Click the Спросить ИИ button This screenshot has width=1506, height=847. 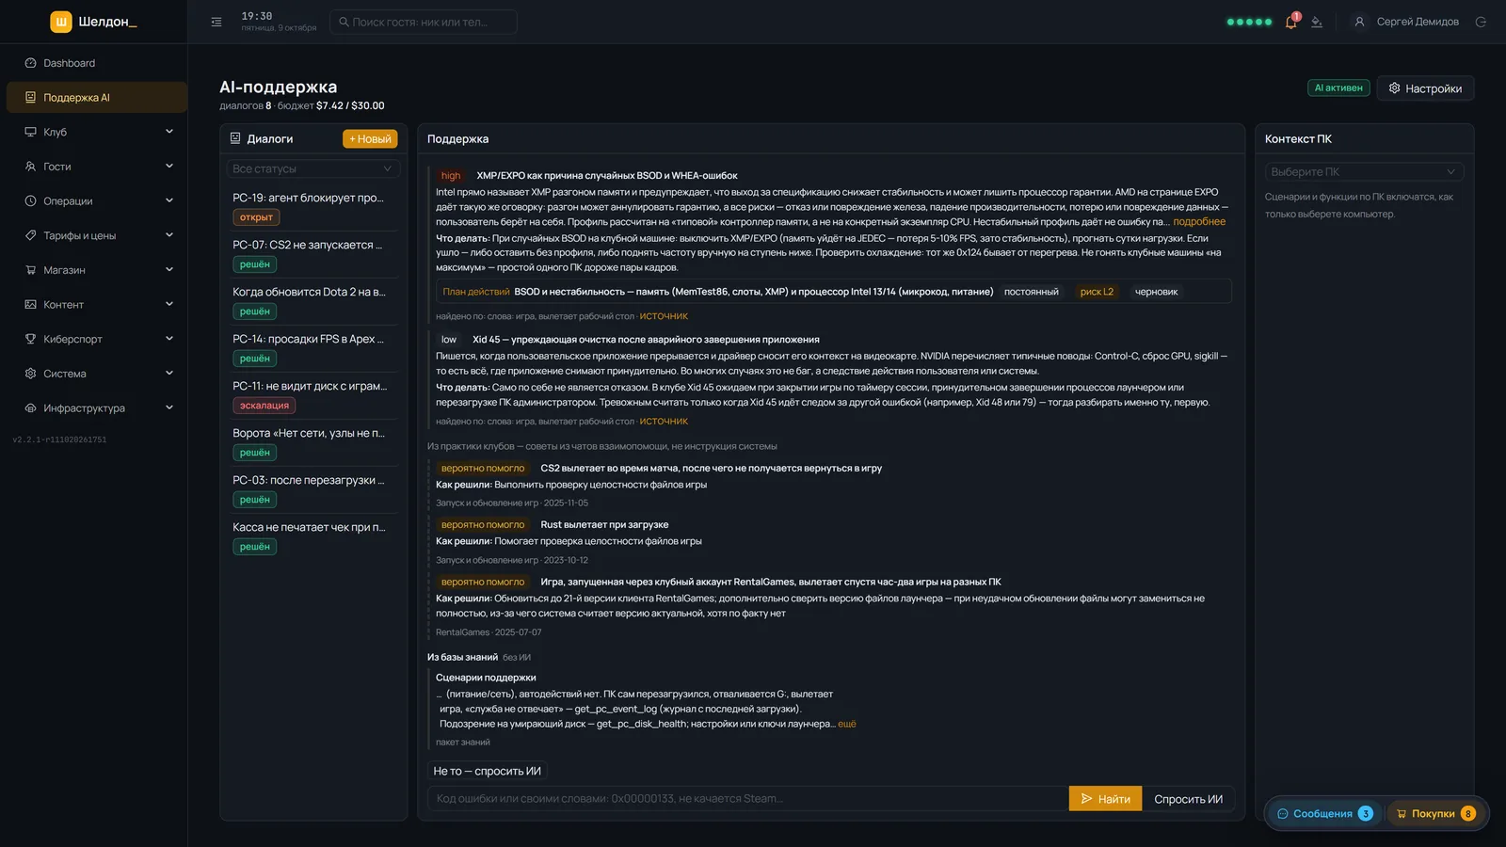(x=1188, y=799)
